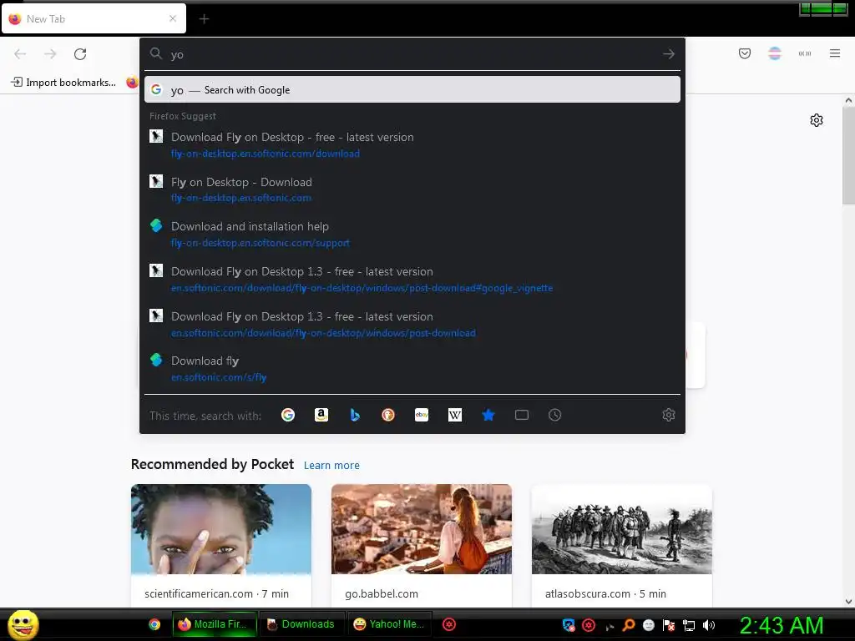
Task: Open new tab personalize gear icon
Action: click(x=817, y=120)
